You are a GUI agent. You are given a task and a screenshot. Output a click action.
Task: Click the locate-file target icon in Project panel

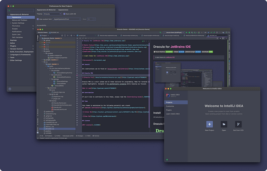pos(62,36)
